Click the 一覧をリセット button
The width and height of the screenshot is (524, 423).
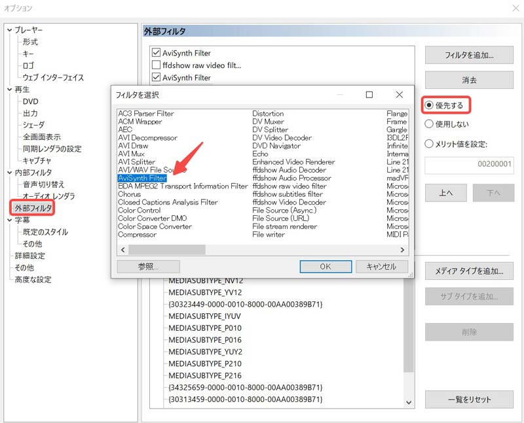[x=469, y=399]
